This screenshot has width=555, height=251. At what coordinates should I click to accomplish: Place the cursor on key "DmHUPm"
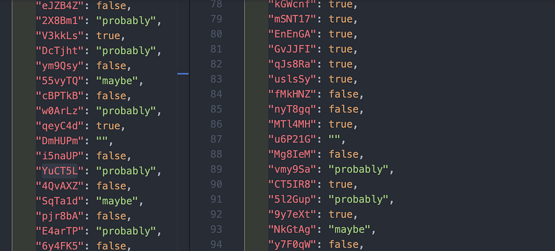(60, 141)
